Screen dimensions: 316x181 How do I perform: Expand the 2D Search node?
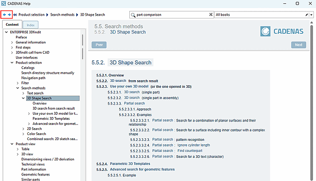coord(23,129)
